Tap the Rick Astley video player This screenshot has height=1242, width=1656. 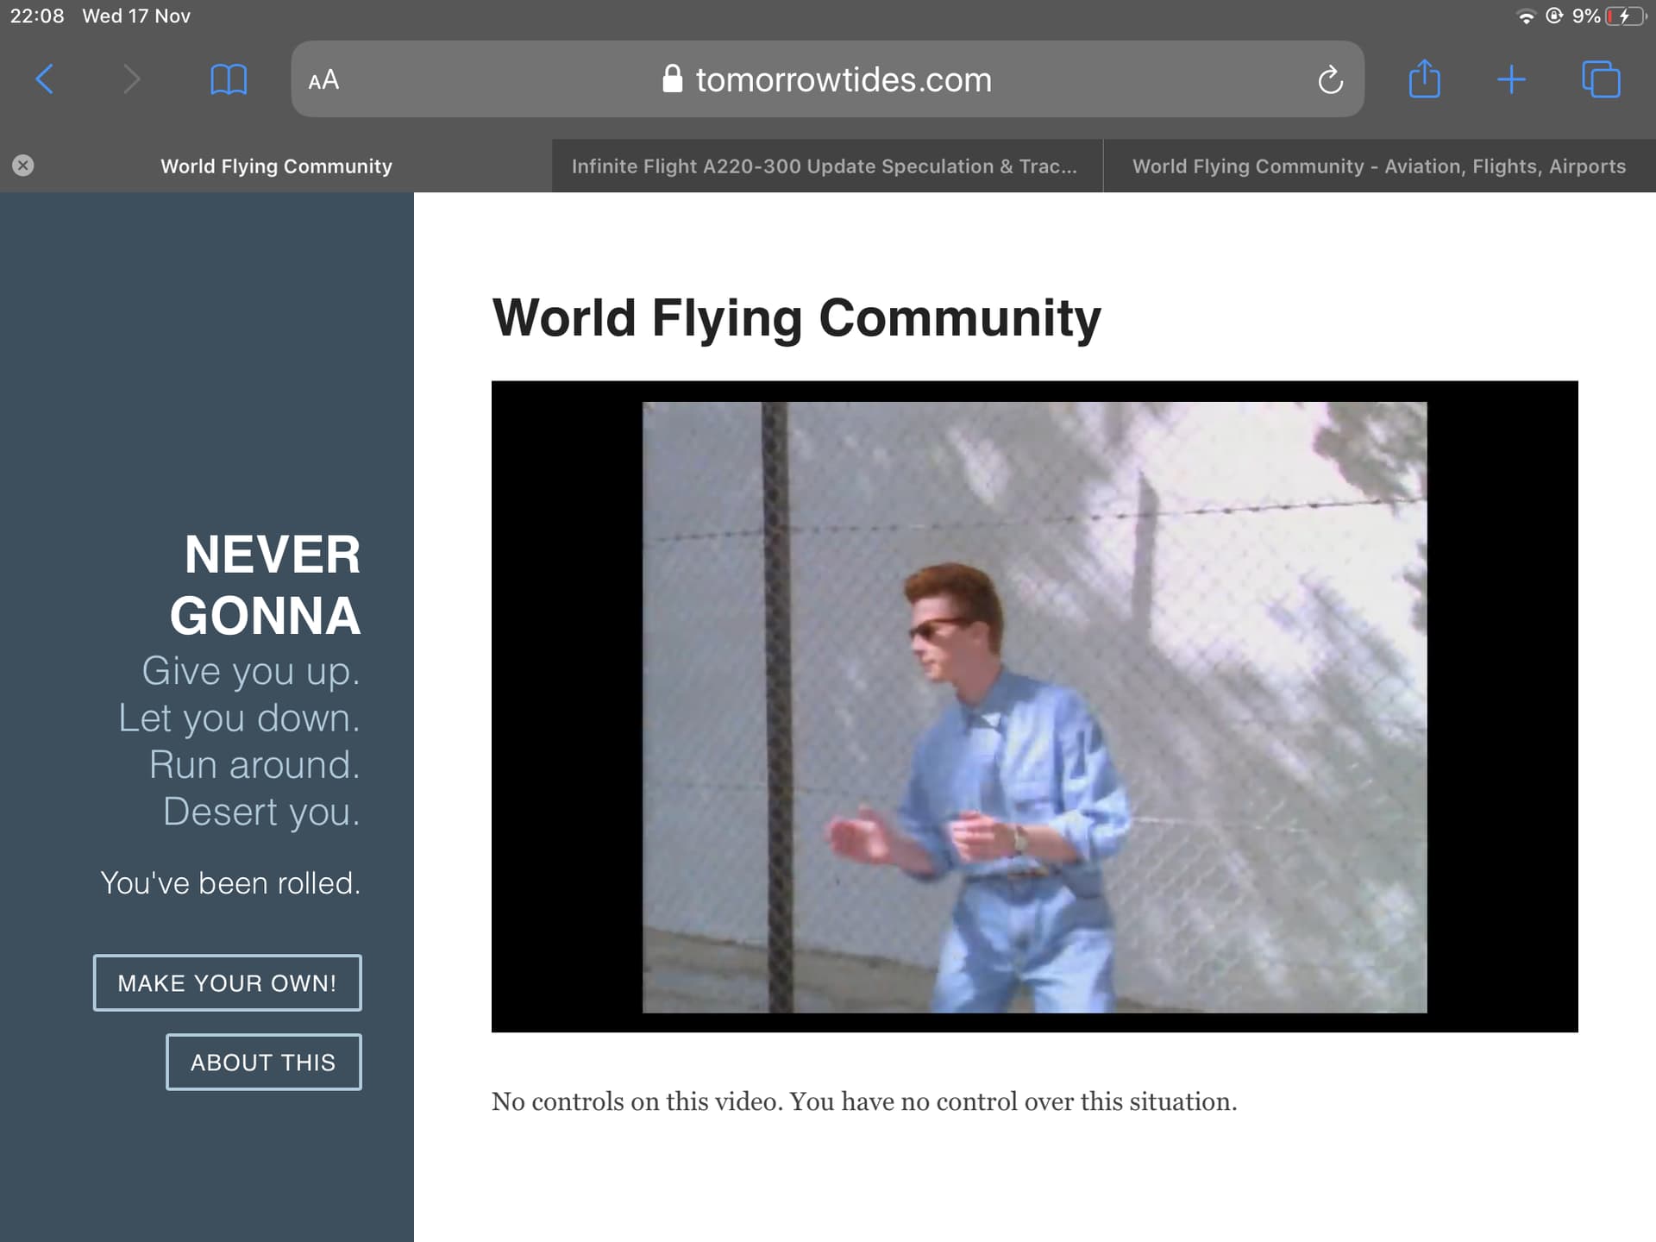point(1034,706)
